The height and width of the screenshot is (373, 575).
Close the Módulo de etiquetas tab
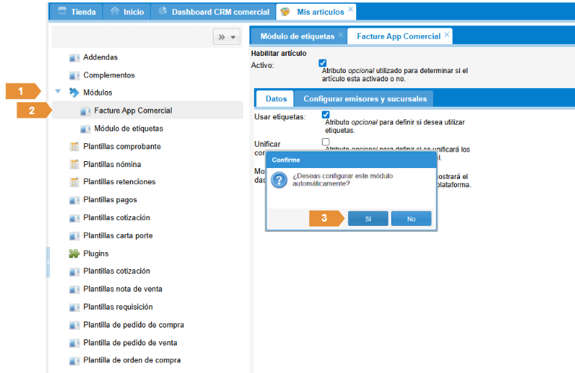(x=341, y=34)
